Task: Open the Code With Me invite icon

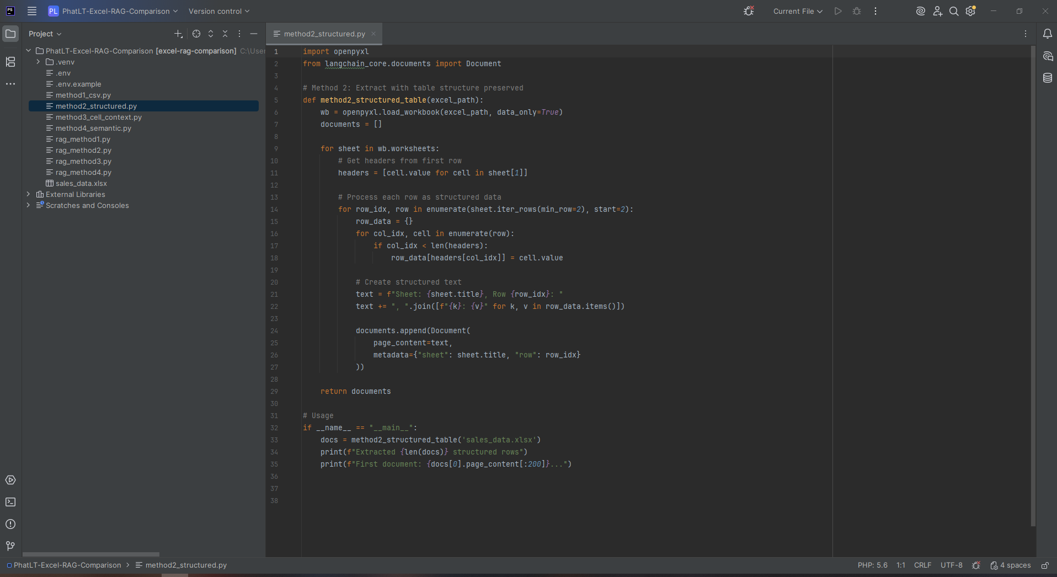Action: coord(937,11)
